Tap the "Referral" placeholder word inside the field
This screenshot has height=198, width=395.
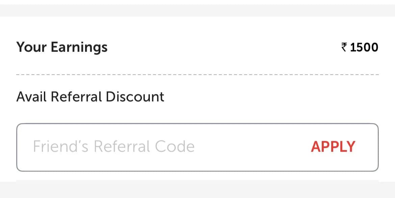tap(122, 147)
